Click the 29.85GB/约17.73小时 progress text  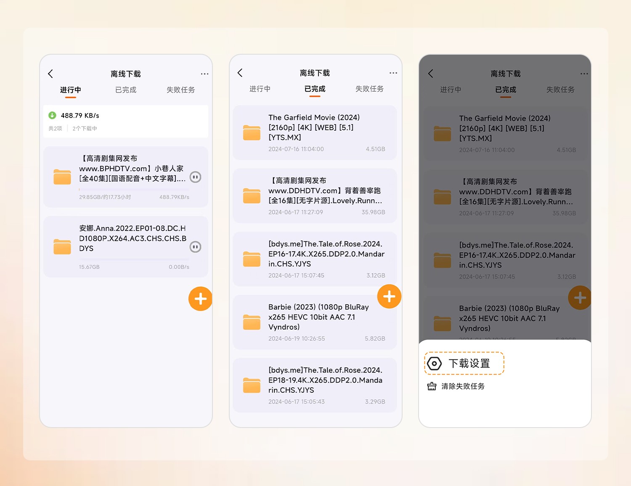(105, 197)
